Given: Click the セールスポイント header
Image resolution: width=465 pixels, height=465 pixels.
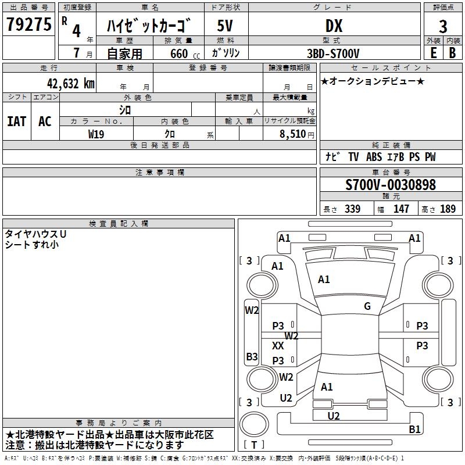Looking at the screenshot, I should point(391,68).
